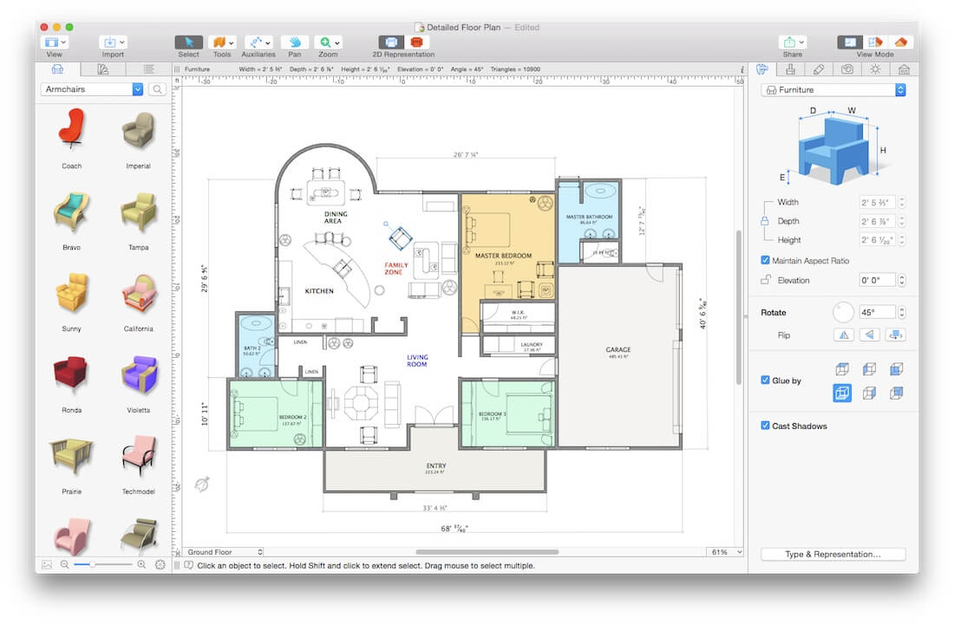Open the Armchairs category dropdown
Screen dimensions: 954x624
(x=92, y=89)
